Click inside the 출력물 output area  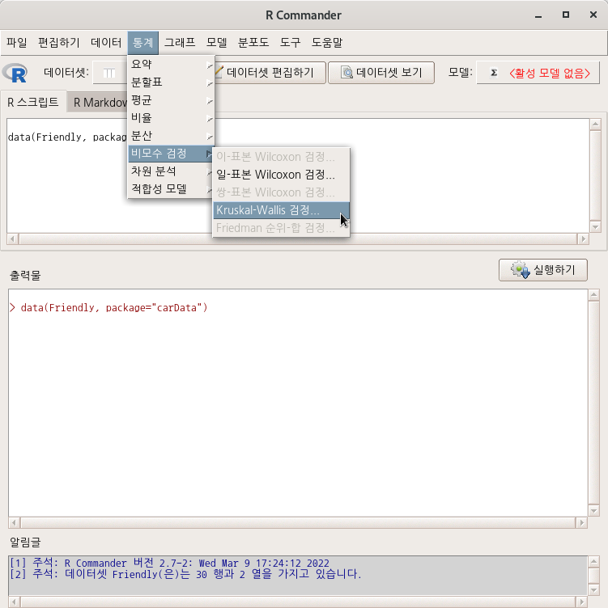(298, 403)
